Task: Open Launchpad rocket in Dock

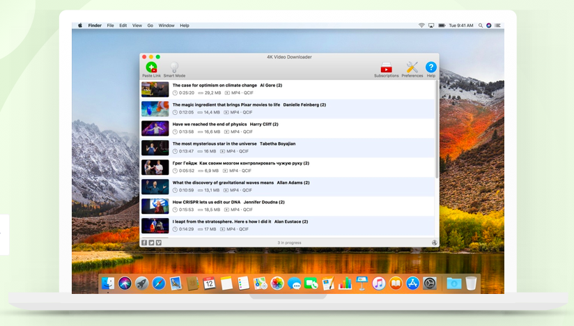Action: pyautogui.click(x=141, y=284)
